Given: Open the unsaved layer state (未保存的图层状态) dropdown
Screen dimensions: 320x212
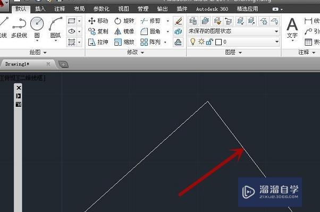Looking at the screenshot, I should [x=233, y=31].
